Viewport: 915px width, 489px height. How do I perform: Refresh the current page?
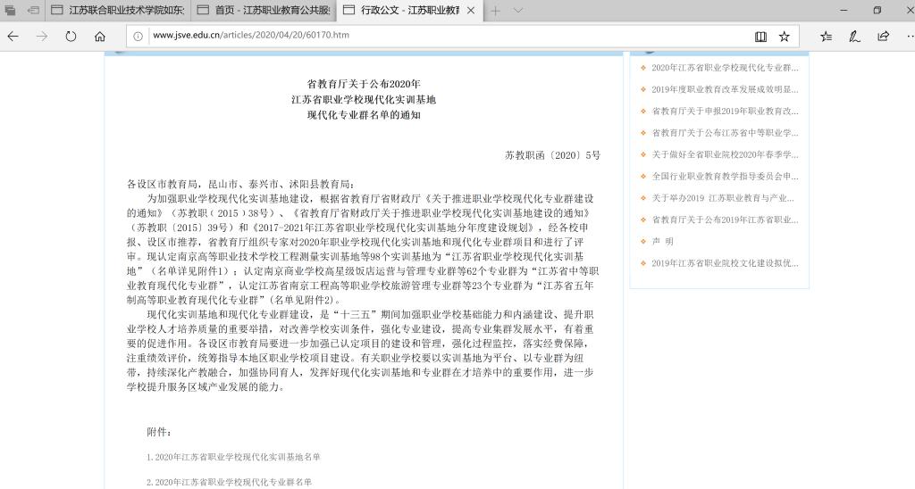click(71, 37)
